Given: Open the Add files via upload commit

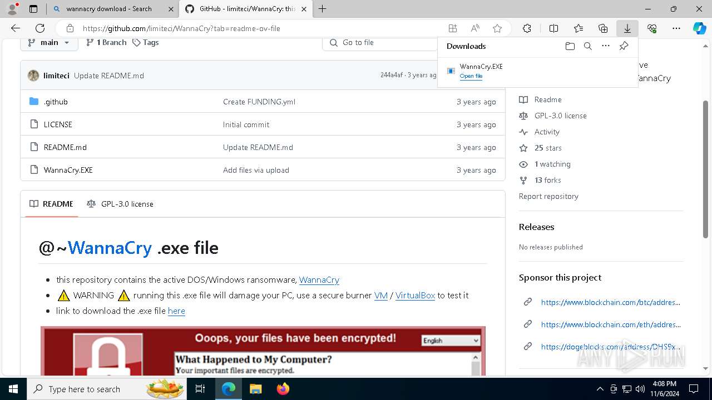Looking at the screenshot, I should click(256, 170).
